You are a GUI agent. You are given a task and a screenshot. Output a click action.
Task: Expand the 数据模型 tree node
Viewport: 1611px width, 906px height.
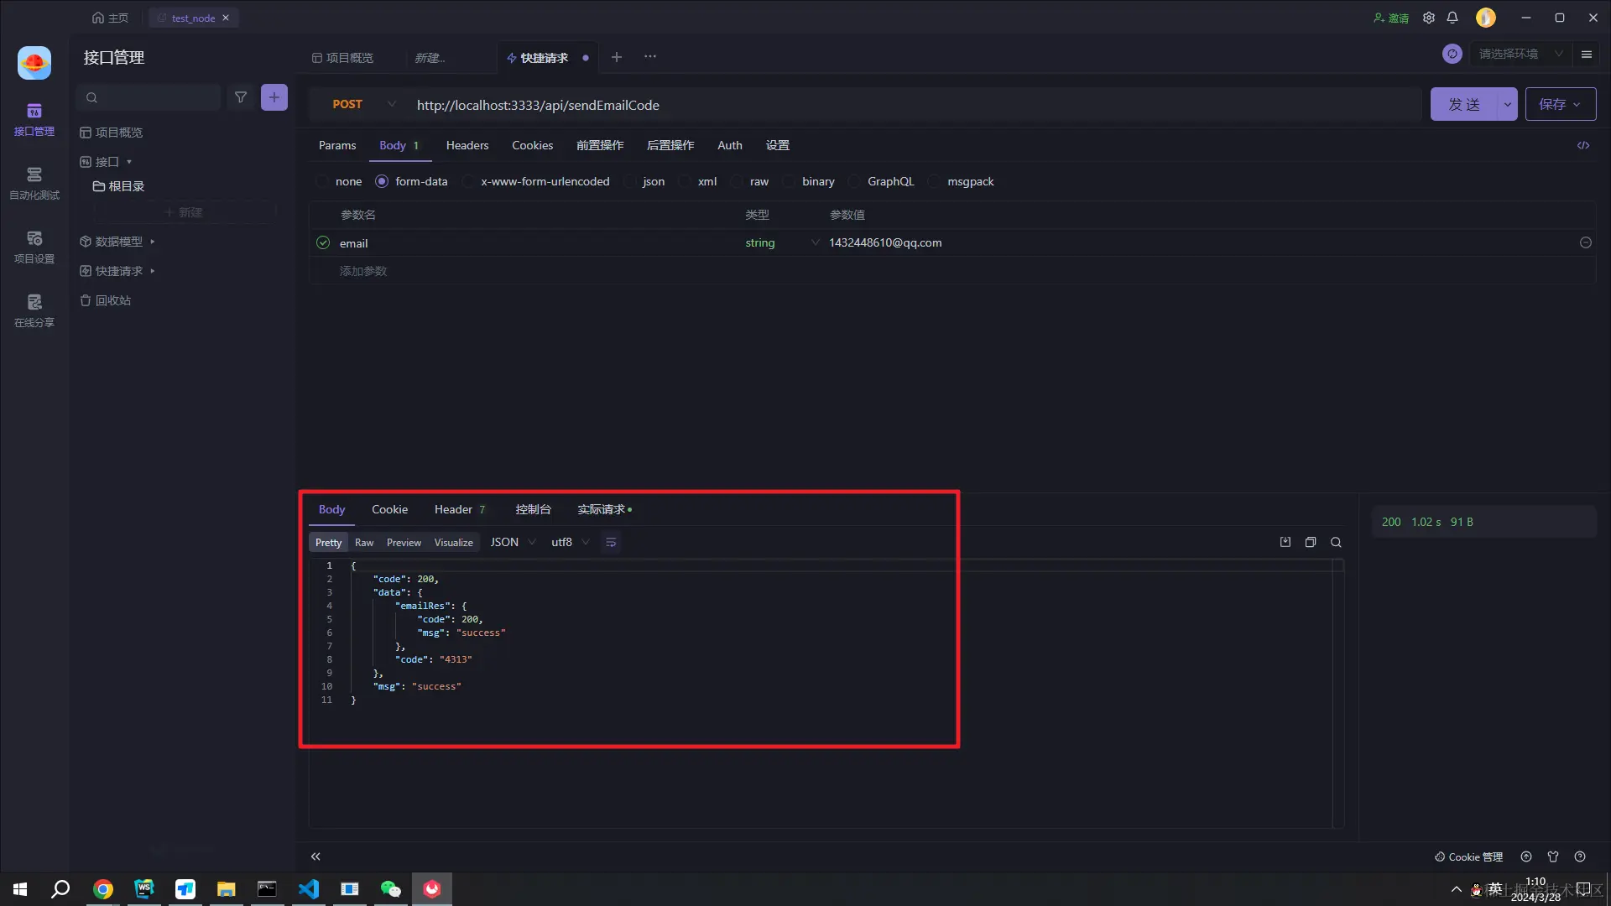pyautogui.click(x=152, y=242)
